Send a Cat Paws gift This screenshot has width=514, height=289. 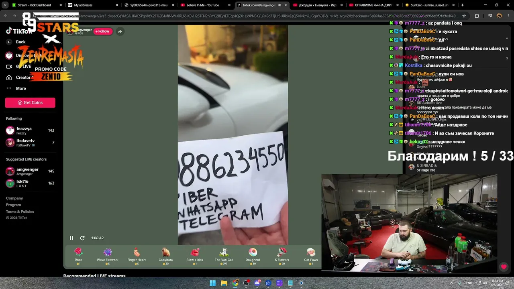(311, 256)
